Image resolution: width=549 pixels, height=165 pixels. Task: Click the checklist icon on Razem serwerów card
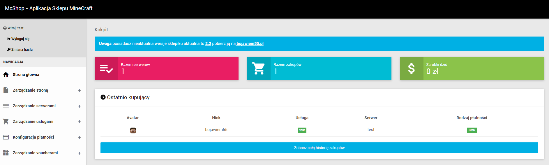[x=106, y=69]
